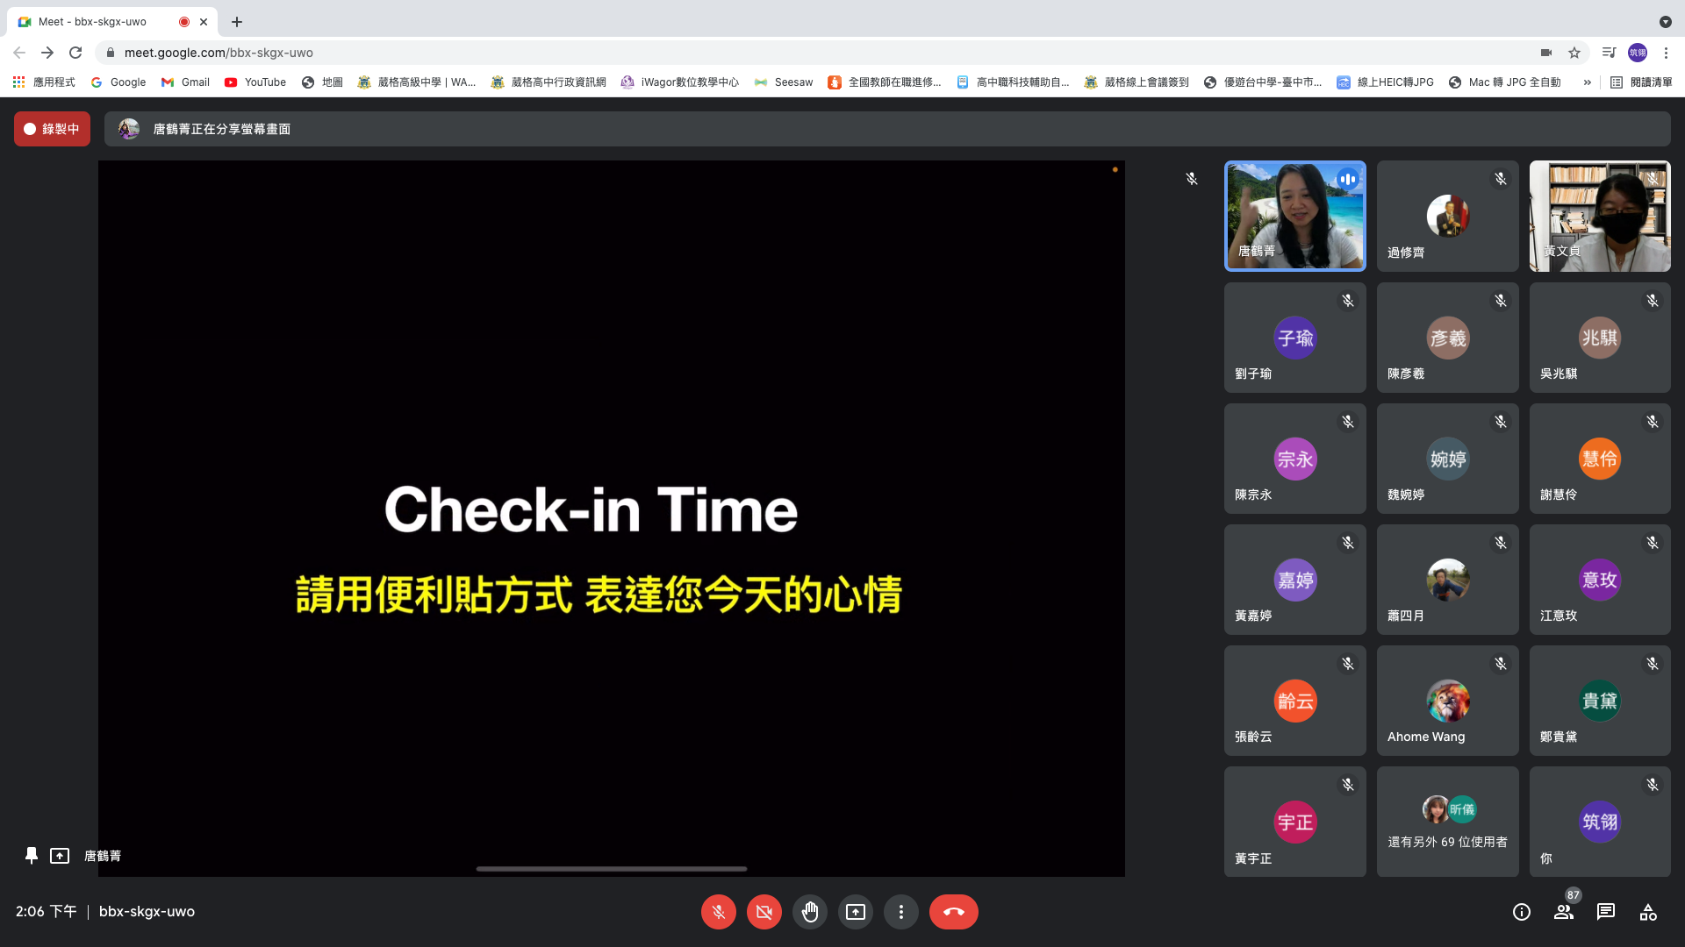Screen dimensions: 1685x947
Task: Open the Gmail bookmark
Action: click(185, 82)
